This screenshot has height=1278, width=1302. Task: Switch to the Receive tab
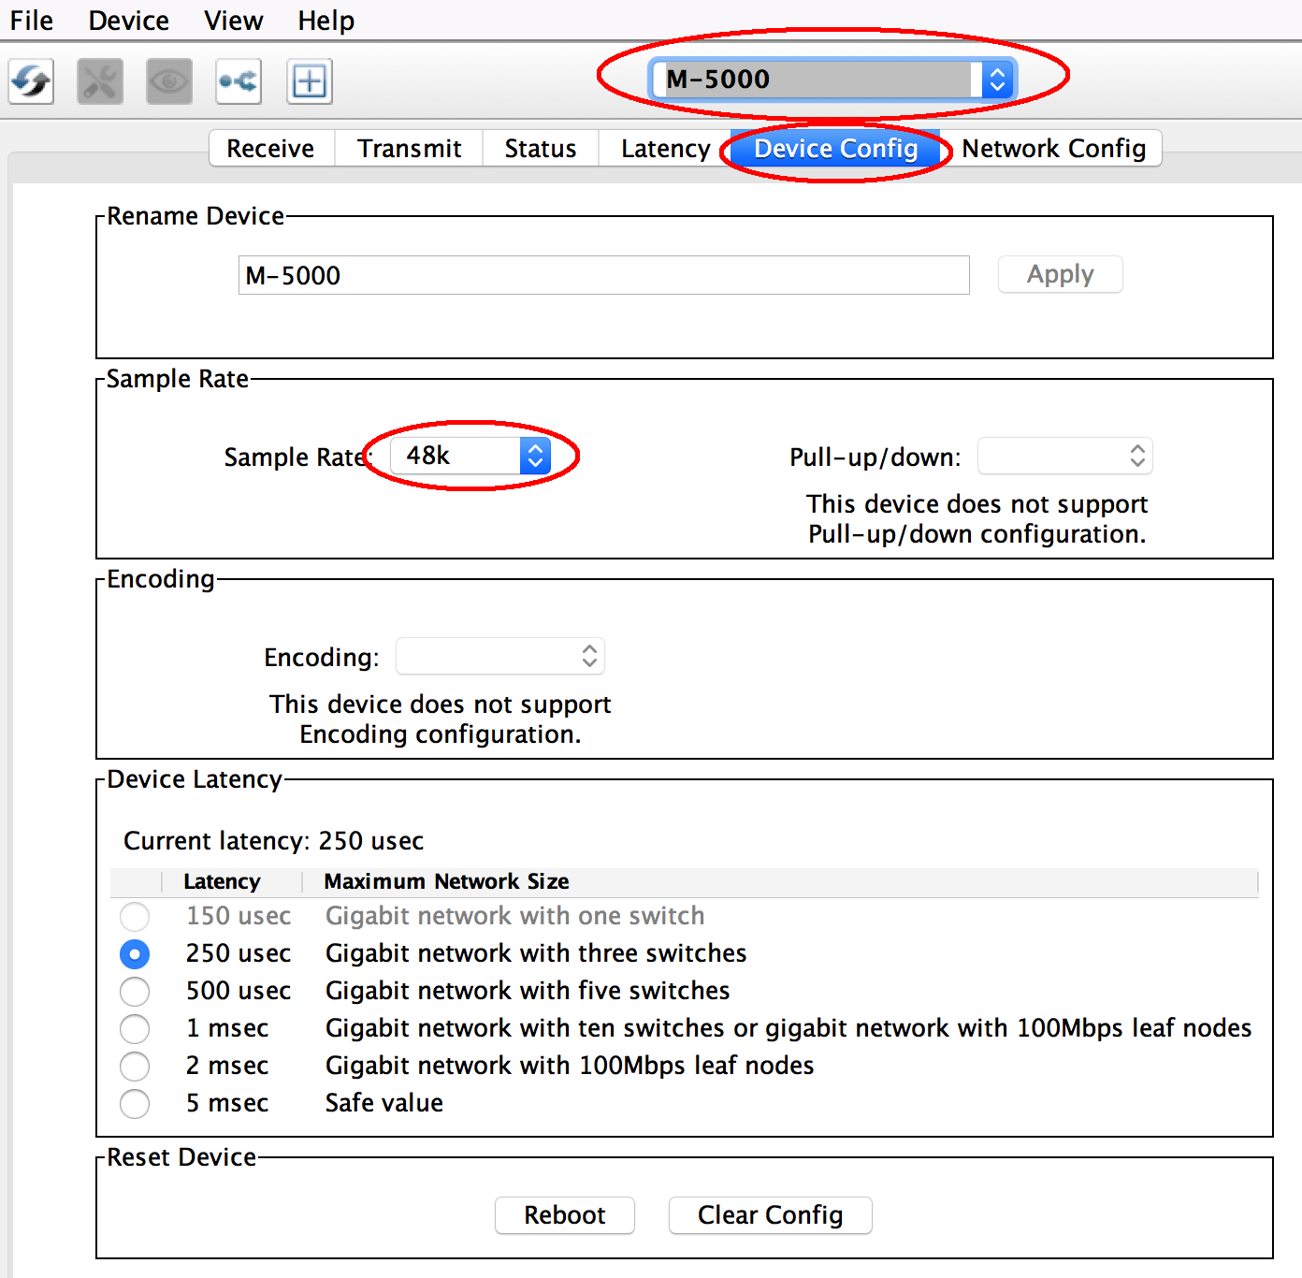coord(271,149)
